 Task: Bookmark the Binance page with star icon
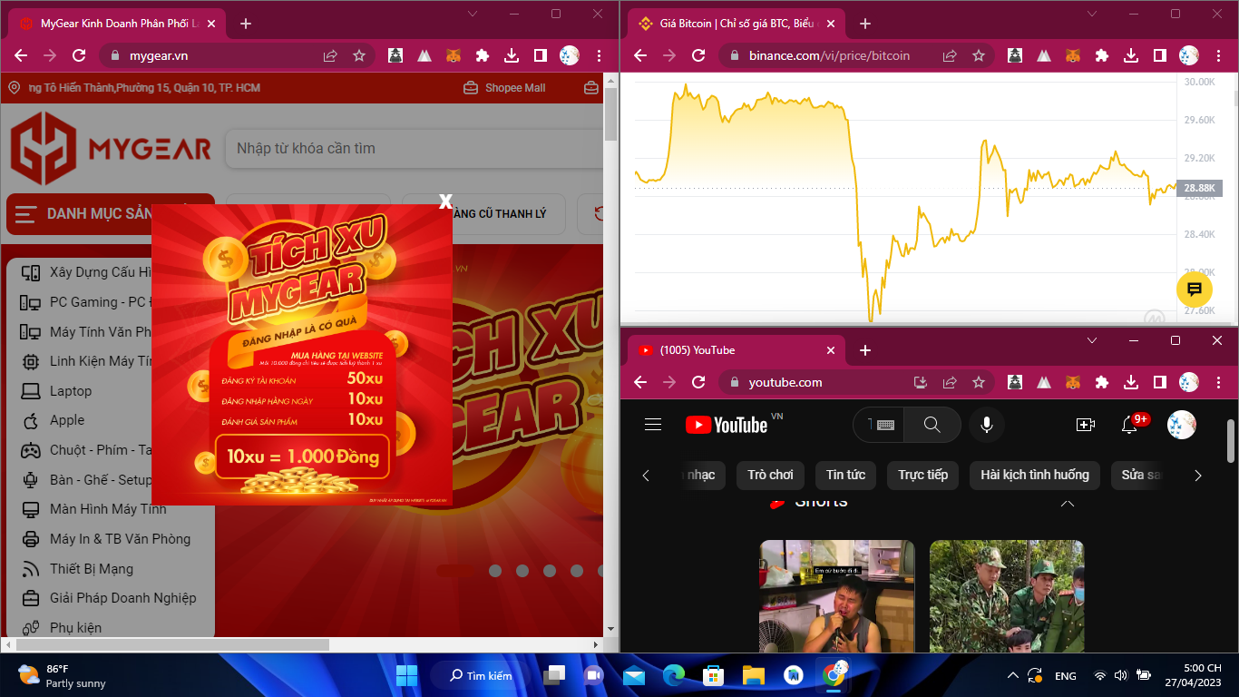979,55
